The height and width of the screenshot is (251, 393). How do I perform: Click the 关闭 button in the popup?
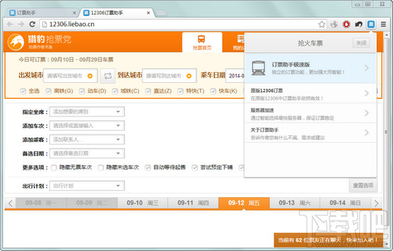tap(361, 43)
